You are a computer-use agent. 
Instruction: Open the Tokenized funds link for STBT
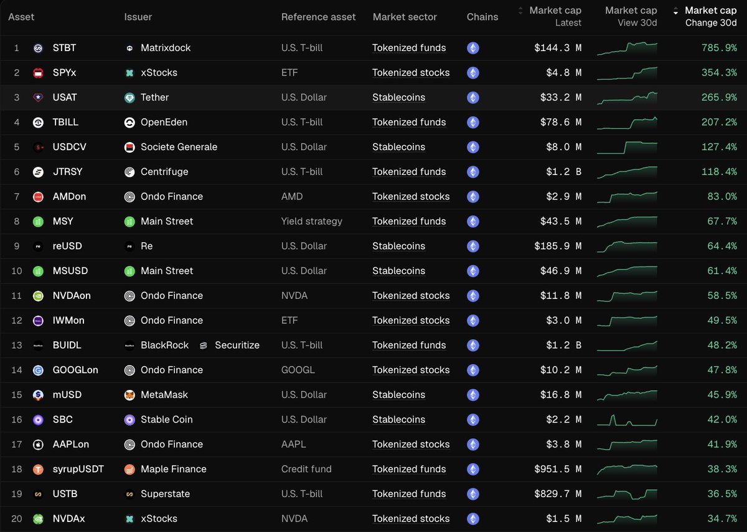(409, 48)
